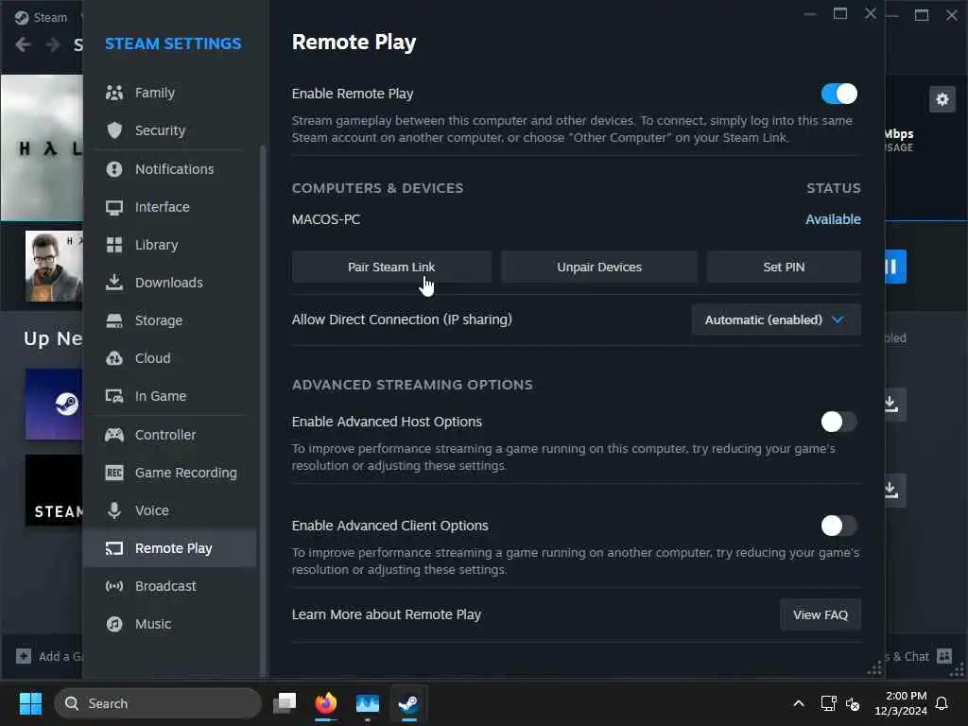Click the network tray icon

click(828, 703)
